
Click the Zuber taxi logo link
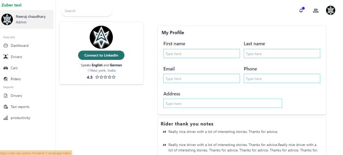point(12,5)
